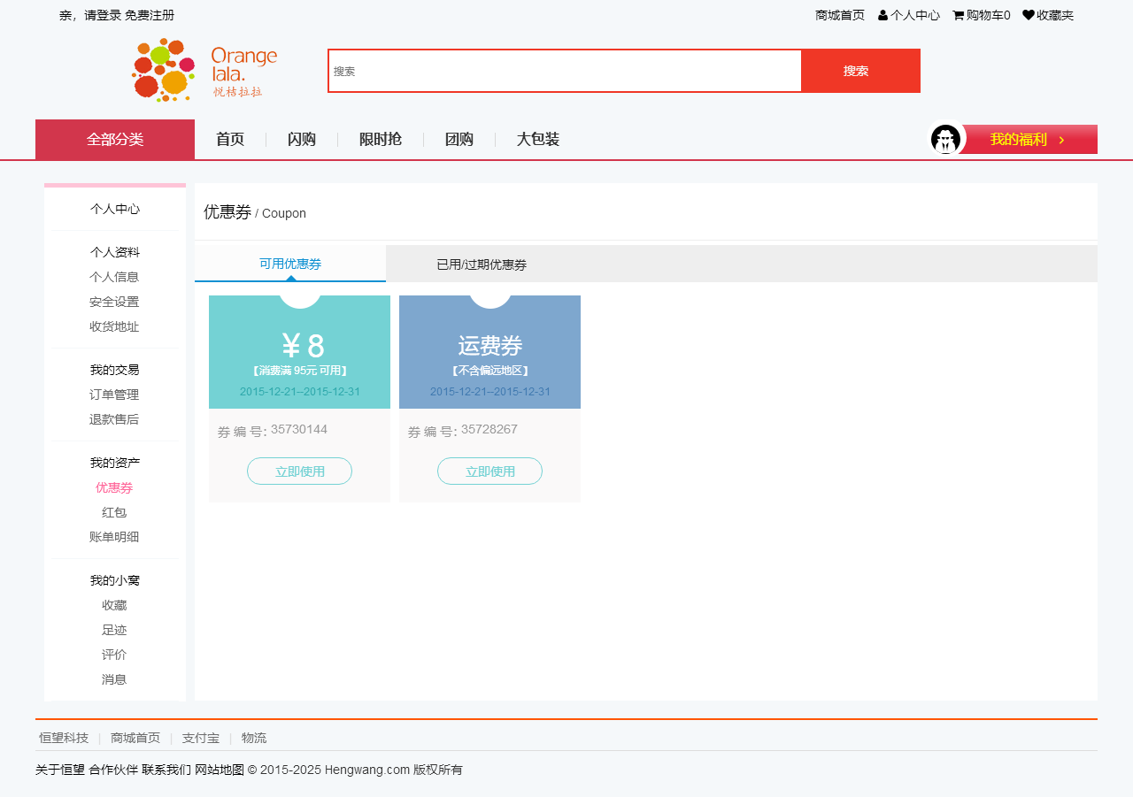
Task: Click the Orange lala logo
Action: click(x=204, y=70)
